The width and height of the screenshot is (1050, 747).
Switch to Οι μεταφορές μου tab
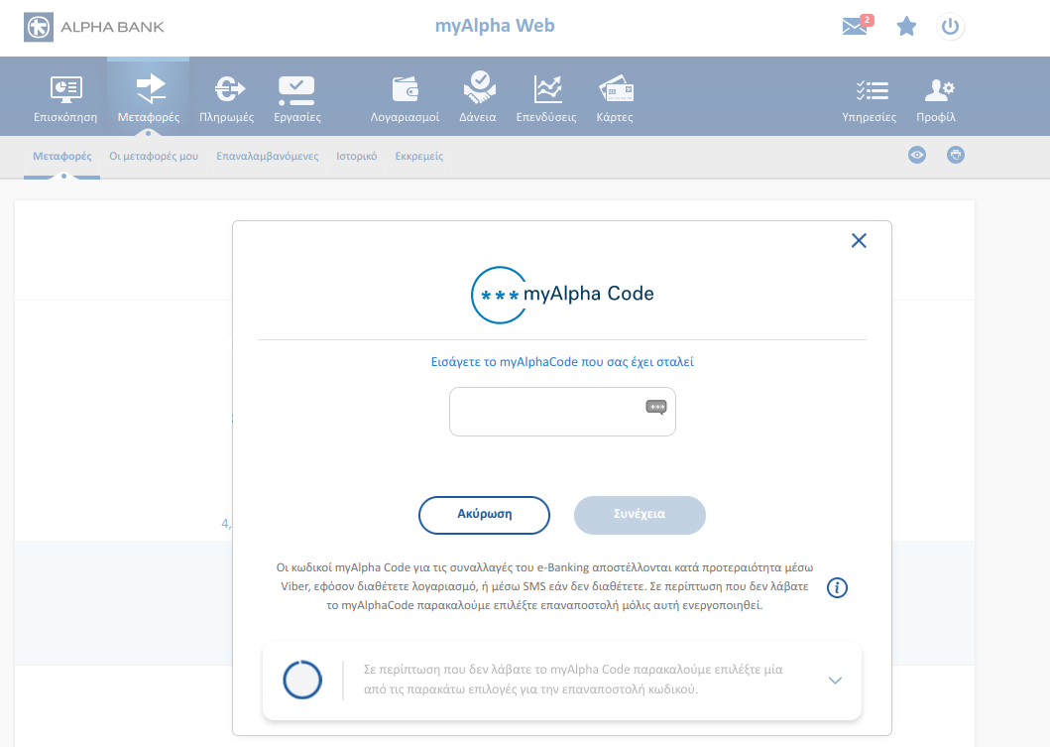tap(154, 156)
